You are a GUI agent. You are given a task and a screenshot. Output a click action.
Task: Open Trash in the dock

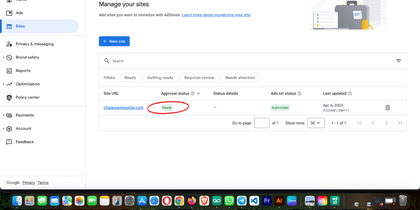tap(403, 200)
